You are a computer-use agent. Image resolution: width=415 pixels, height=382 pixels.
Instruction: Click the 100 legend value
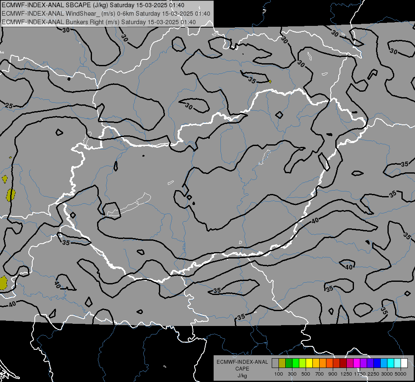(279, 374)
